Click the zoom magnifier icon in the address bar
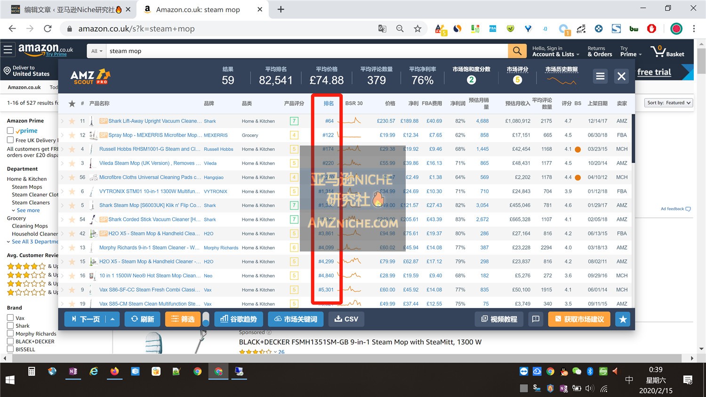 400,29
